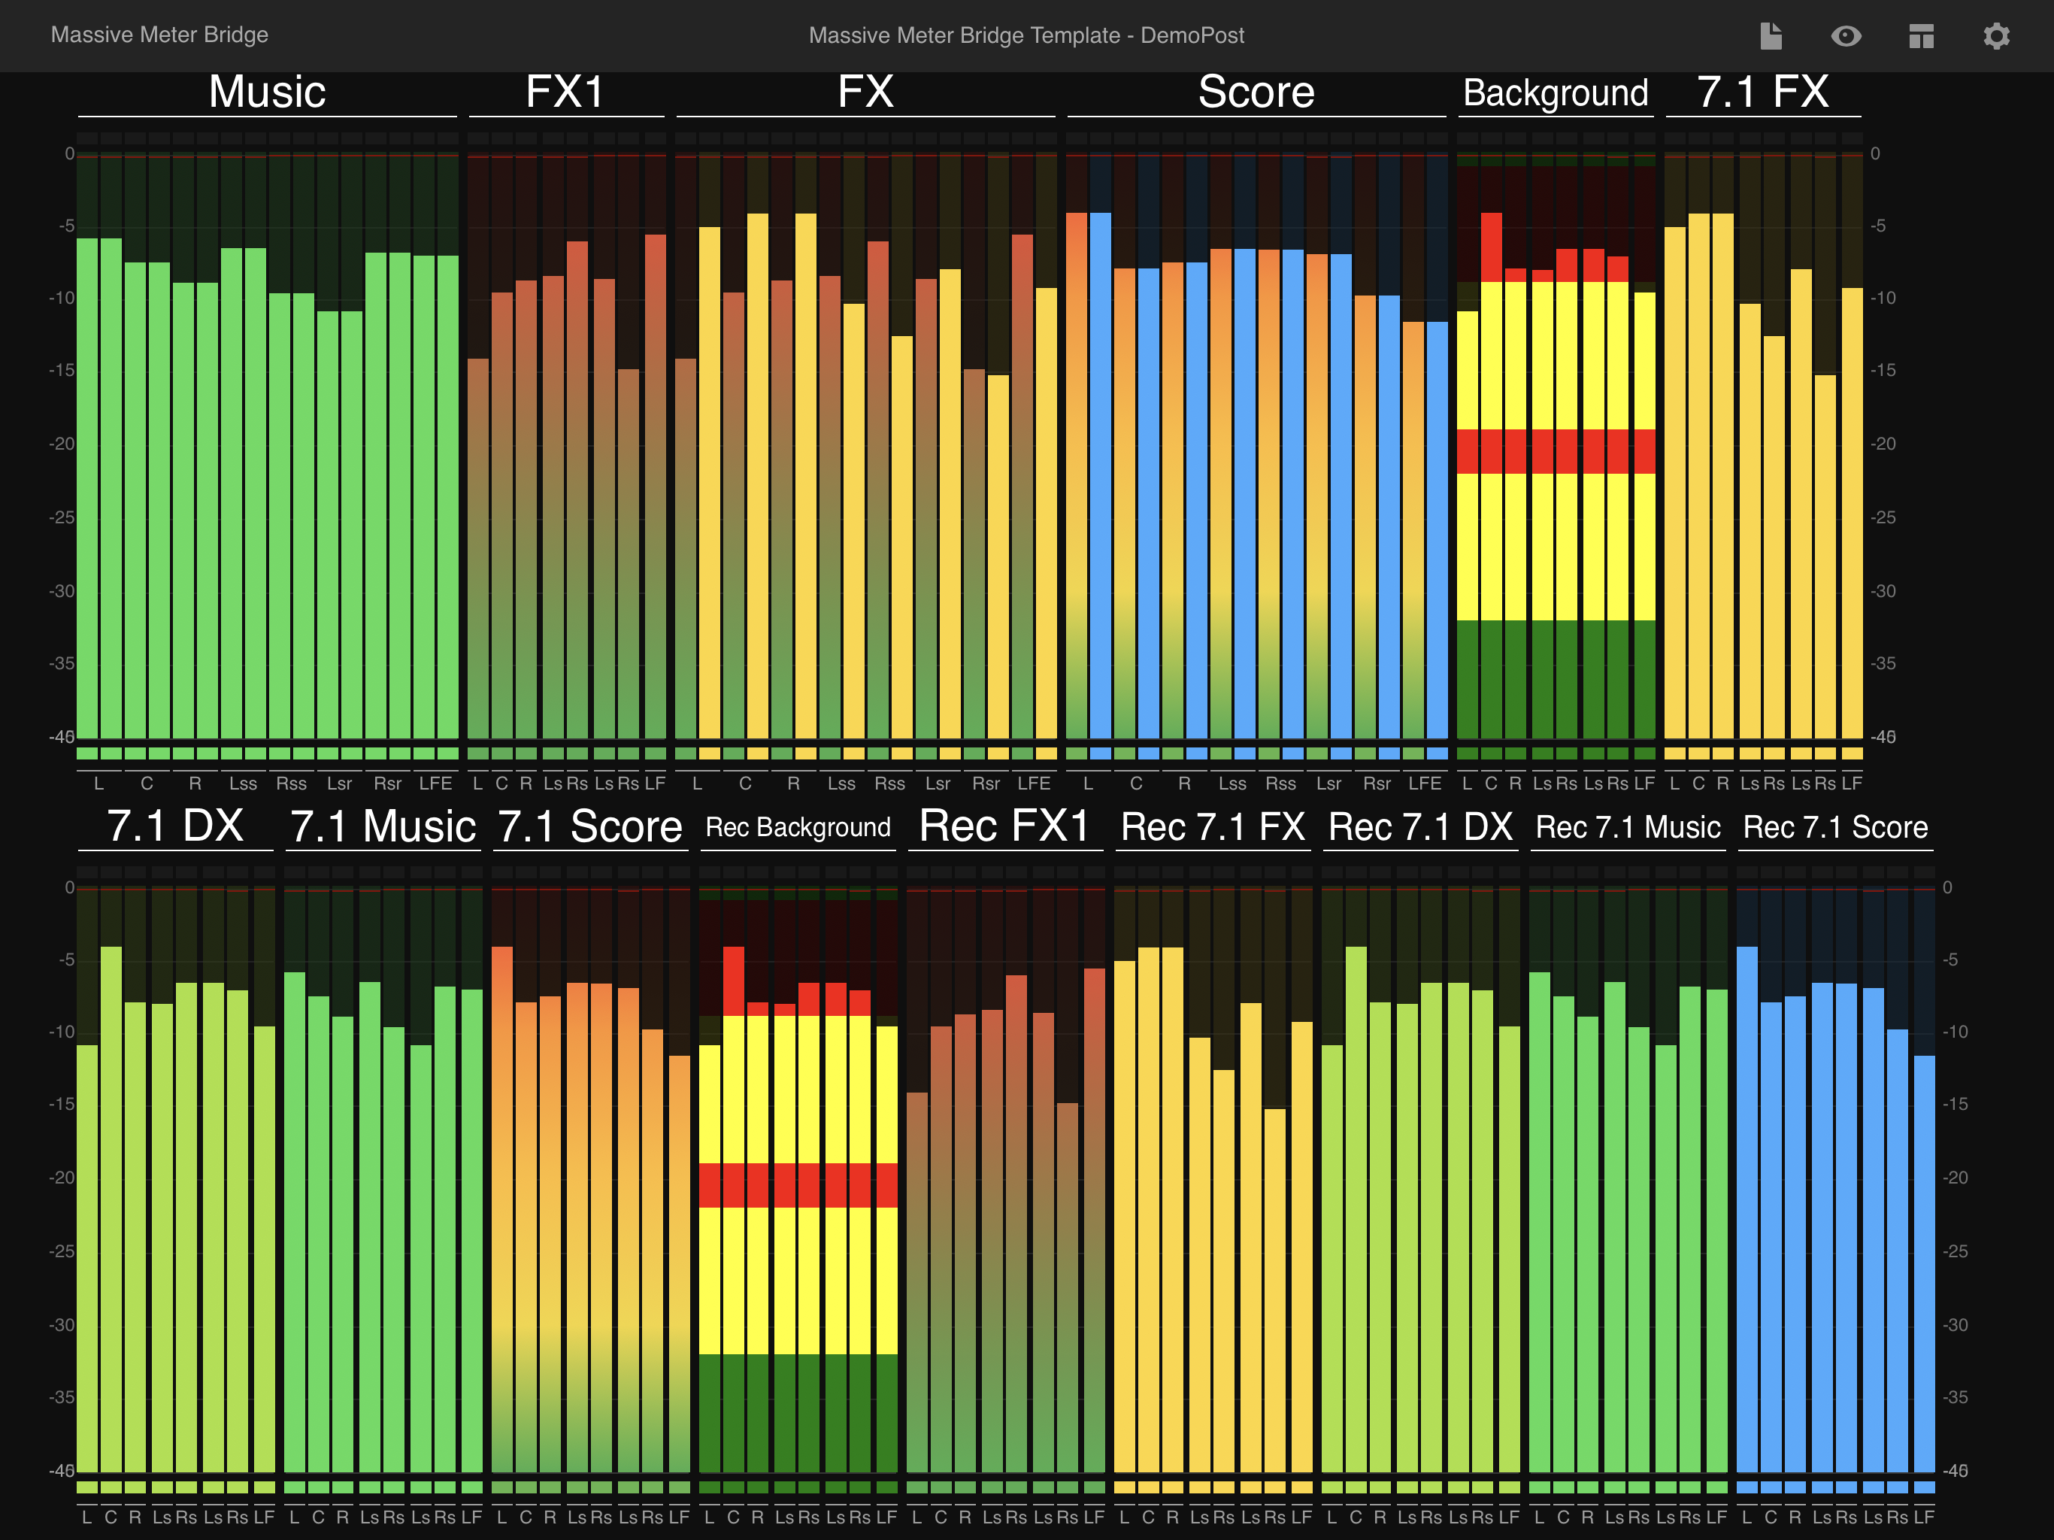The image size is (2054, 1540).
Task: Click the LF label under 7.1 FX
Action: (x=1852, y=783)
